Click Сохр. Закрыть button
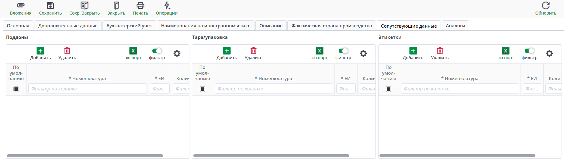This screenshot has width=564, height=163. pyautogui.click(x=85, y=5)
